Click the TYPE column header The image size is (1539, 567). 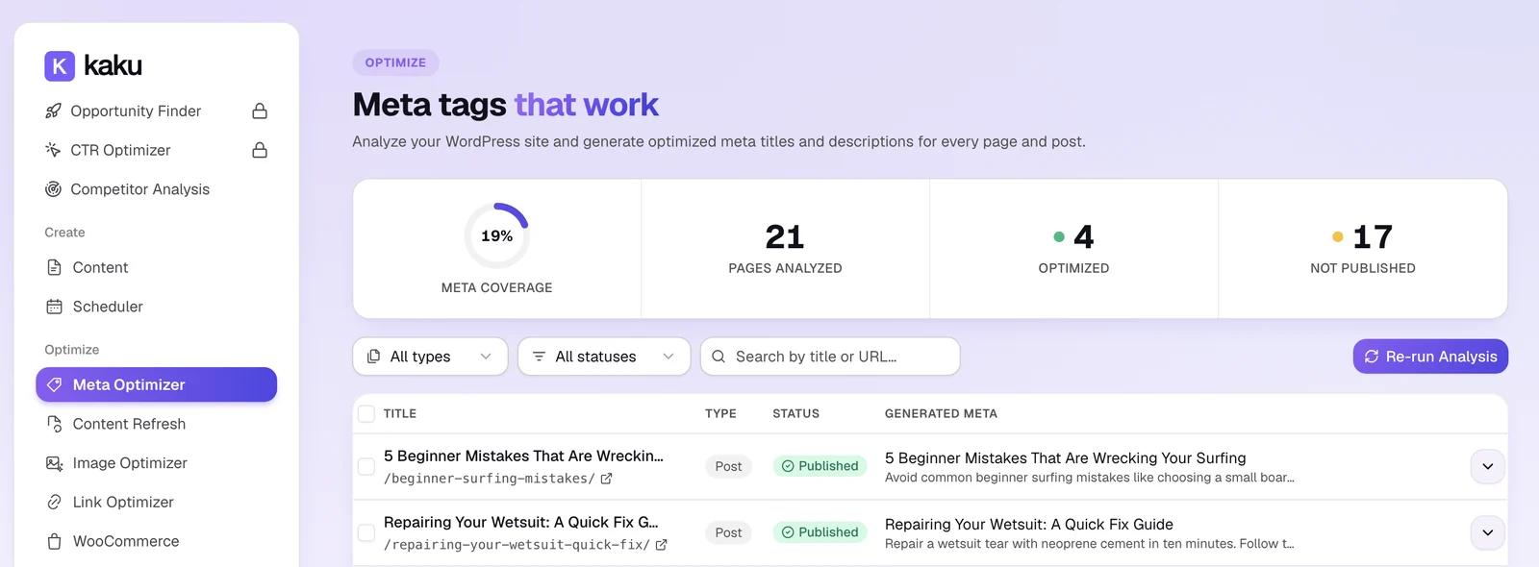pyautogui.click(x=720, y=413)
